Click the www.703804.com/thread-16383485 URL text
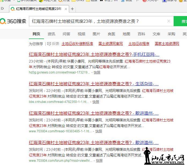 click(60, 131)
